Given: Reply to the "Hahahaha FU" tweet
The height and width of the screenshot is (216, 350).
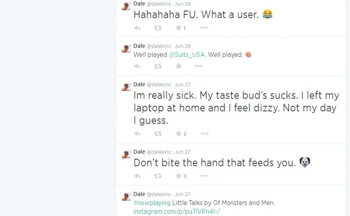Looking at the screenshot, I should 137,28.
